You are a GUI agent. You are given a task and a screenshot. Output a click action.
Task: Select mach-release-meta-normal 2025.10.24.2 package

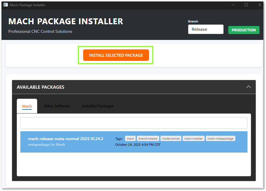pyautogui.click(x=134, y=142)
